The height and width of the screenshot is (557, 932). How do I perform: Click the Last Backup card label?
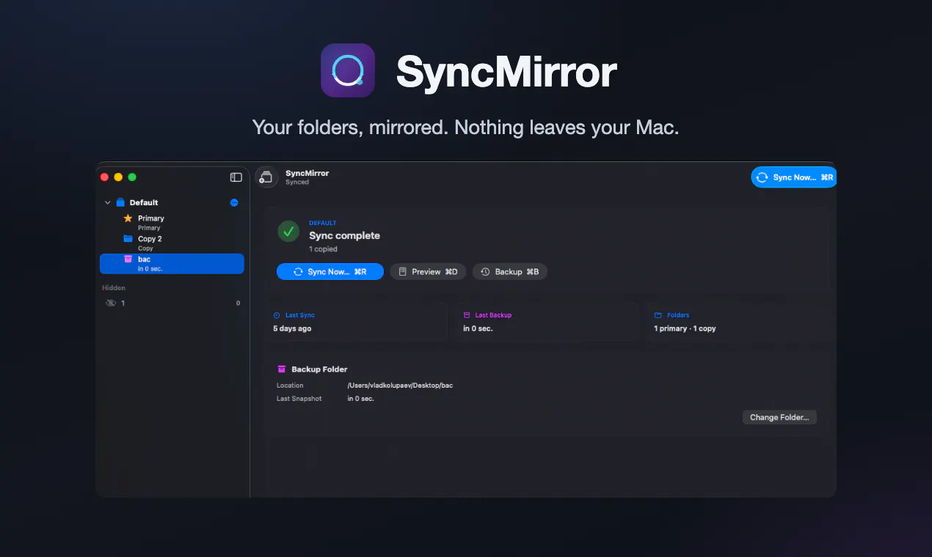(494, 315)
